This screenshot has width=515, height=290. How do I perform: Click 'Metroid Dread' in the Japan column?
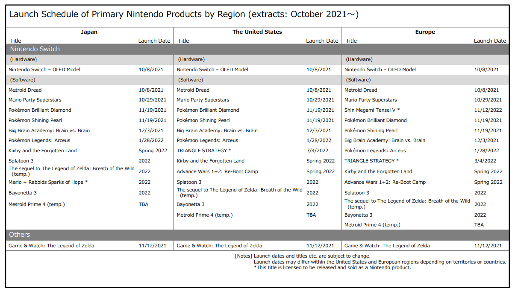25,90
